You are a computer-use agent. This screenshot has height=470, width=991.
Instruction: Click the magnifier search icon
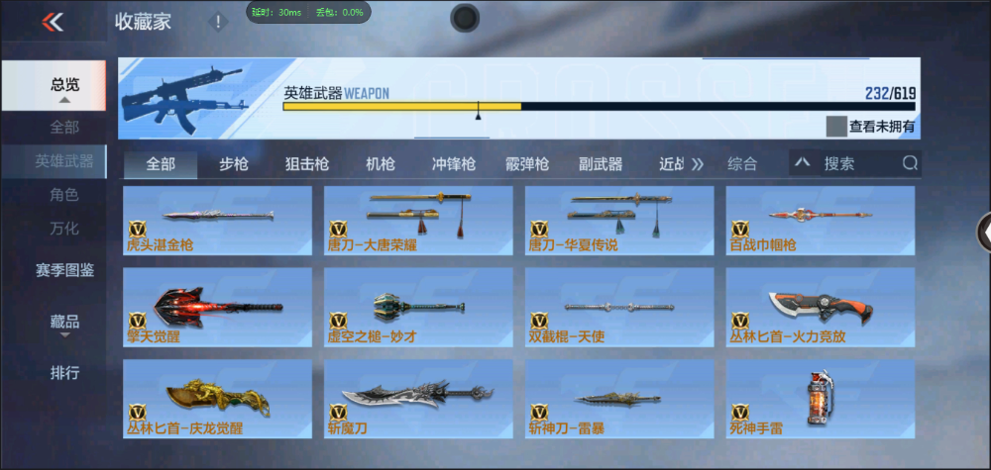tap(910, 163)
